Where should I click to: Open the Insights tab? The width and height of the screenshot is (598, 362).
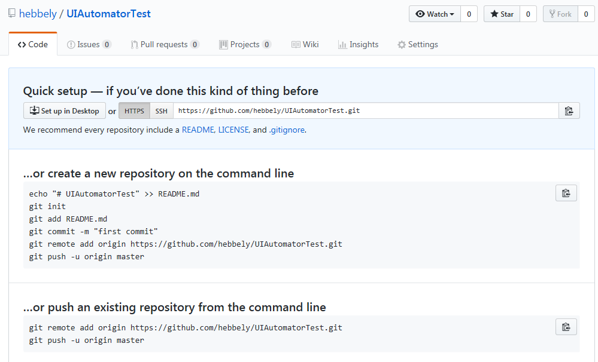click(358, 45)
